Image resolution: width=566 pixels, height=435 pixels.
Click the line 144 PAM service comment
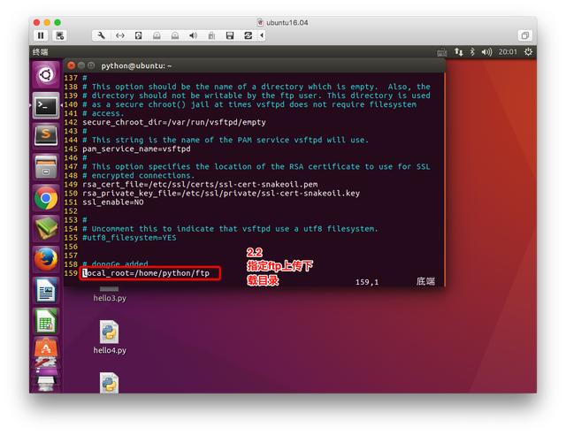point(226,140)
